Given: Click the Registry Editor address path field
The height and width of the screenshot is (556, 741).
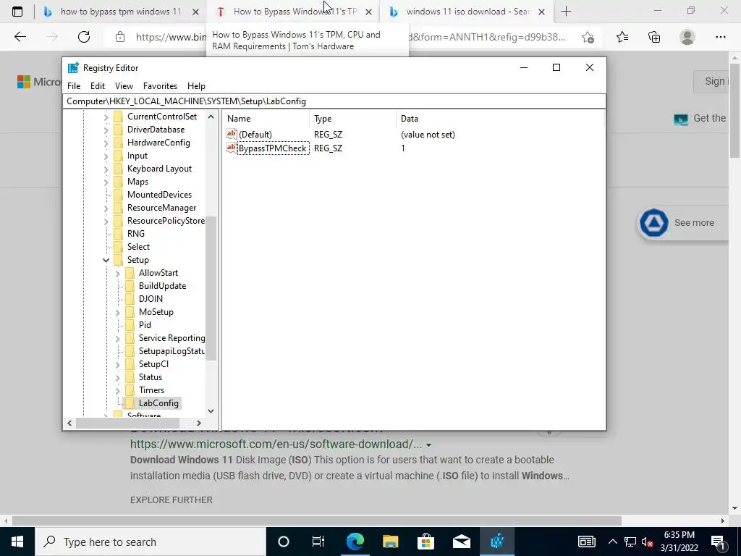Looking at the screenshot, I should pos(334,101).
